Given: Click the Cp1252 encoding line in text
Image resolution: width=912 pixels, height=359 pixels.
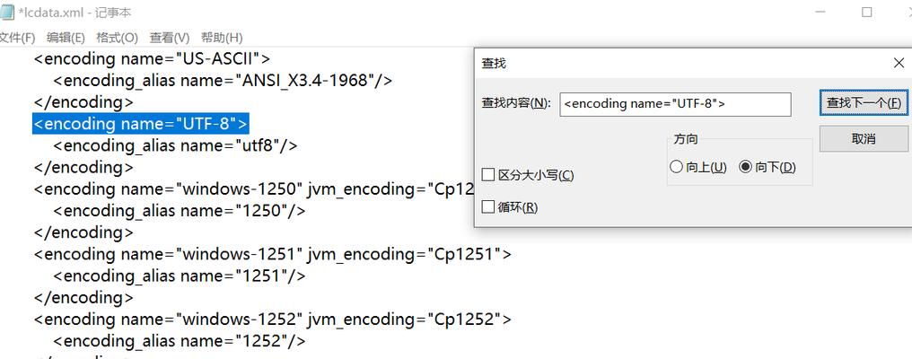Looking at the screenshot, I should click(272, 319).
